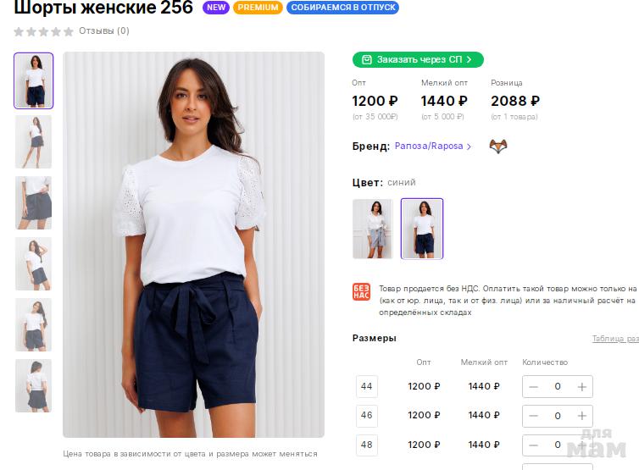Screen dimensions: 639x470
Task: Click the star rating icons
Action: click(x=43, y=31)
